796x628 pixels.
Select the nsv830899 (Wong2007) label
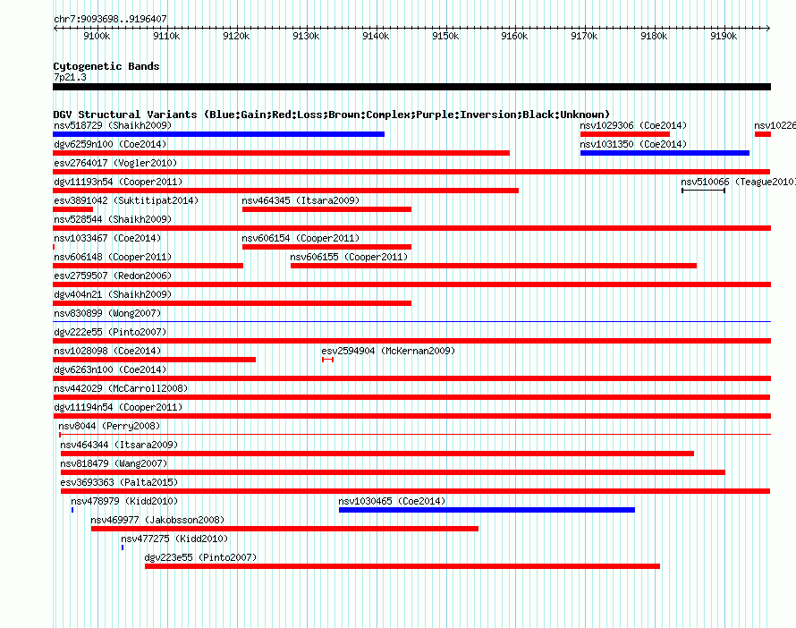(x=107, y=313)
